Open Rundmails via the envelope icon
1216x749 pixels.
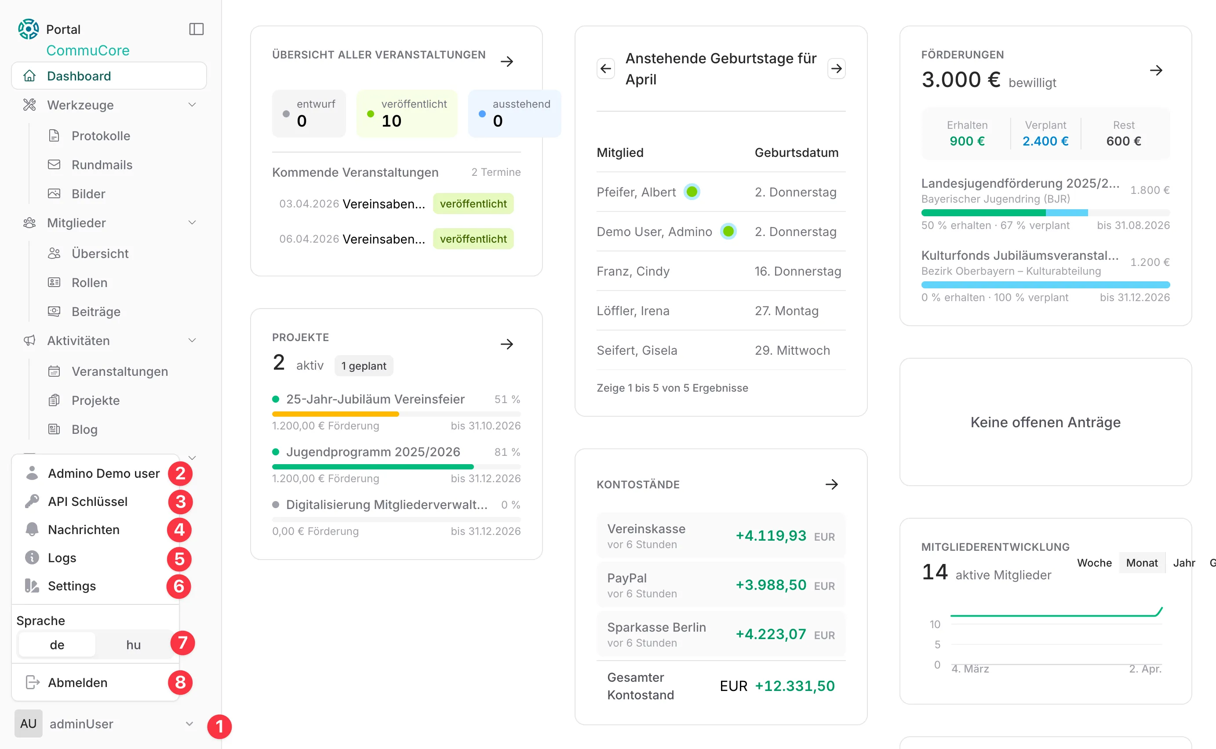[54, 164]
